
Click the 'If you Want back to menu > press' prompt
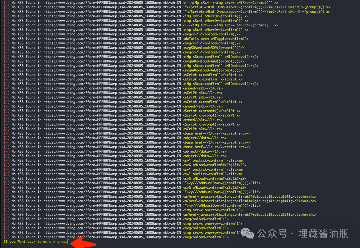tap(35, 242)
